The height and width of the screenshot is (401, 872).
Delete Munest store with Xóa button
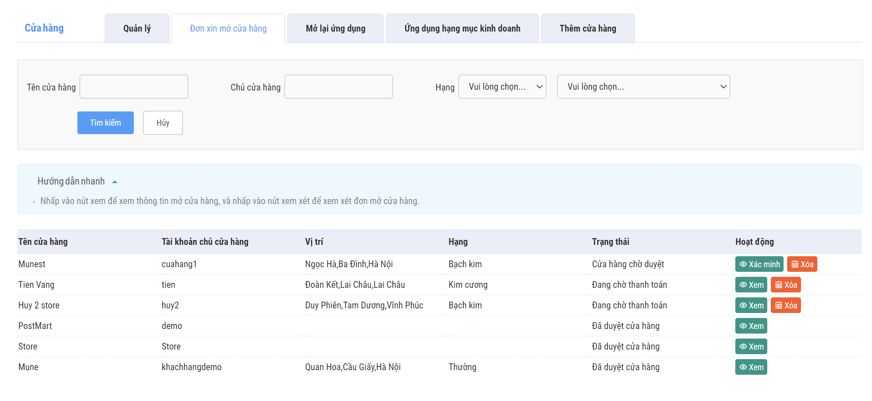802,264
